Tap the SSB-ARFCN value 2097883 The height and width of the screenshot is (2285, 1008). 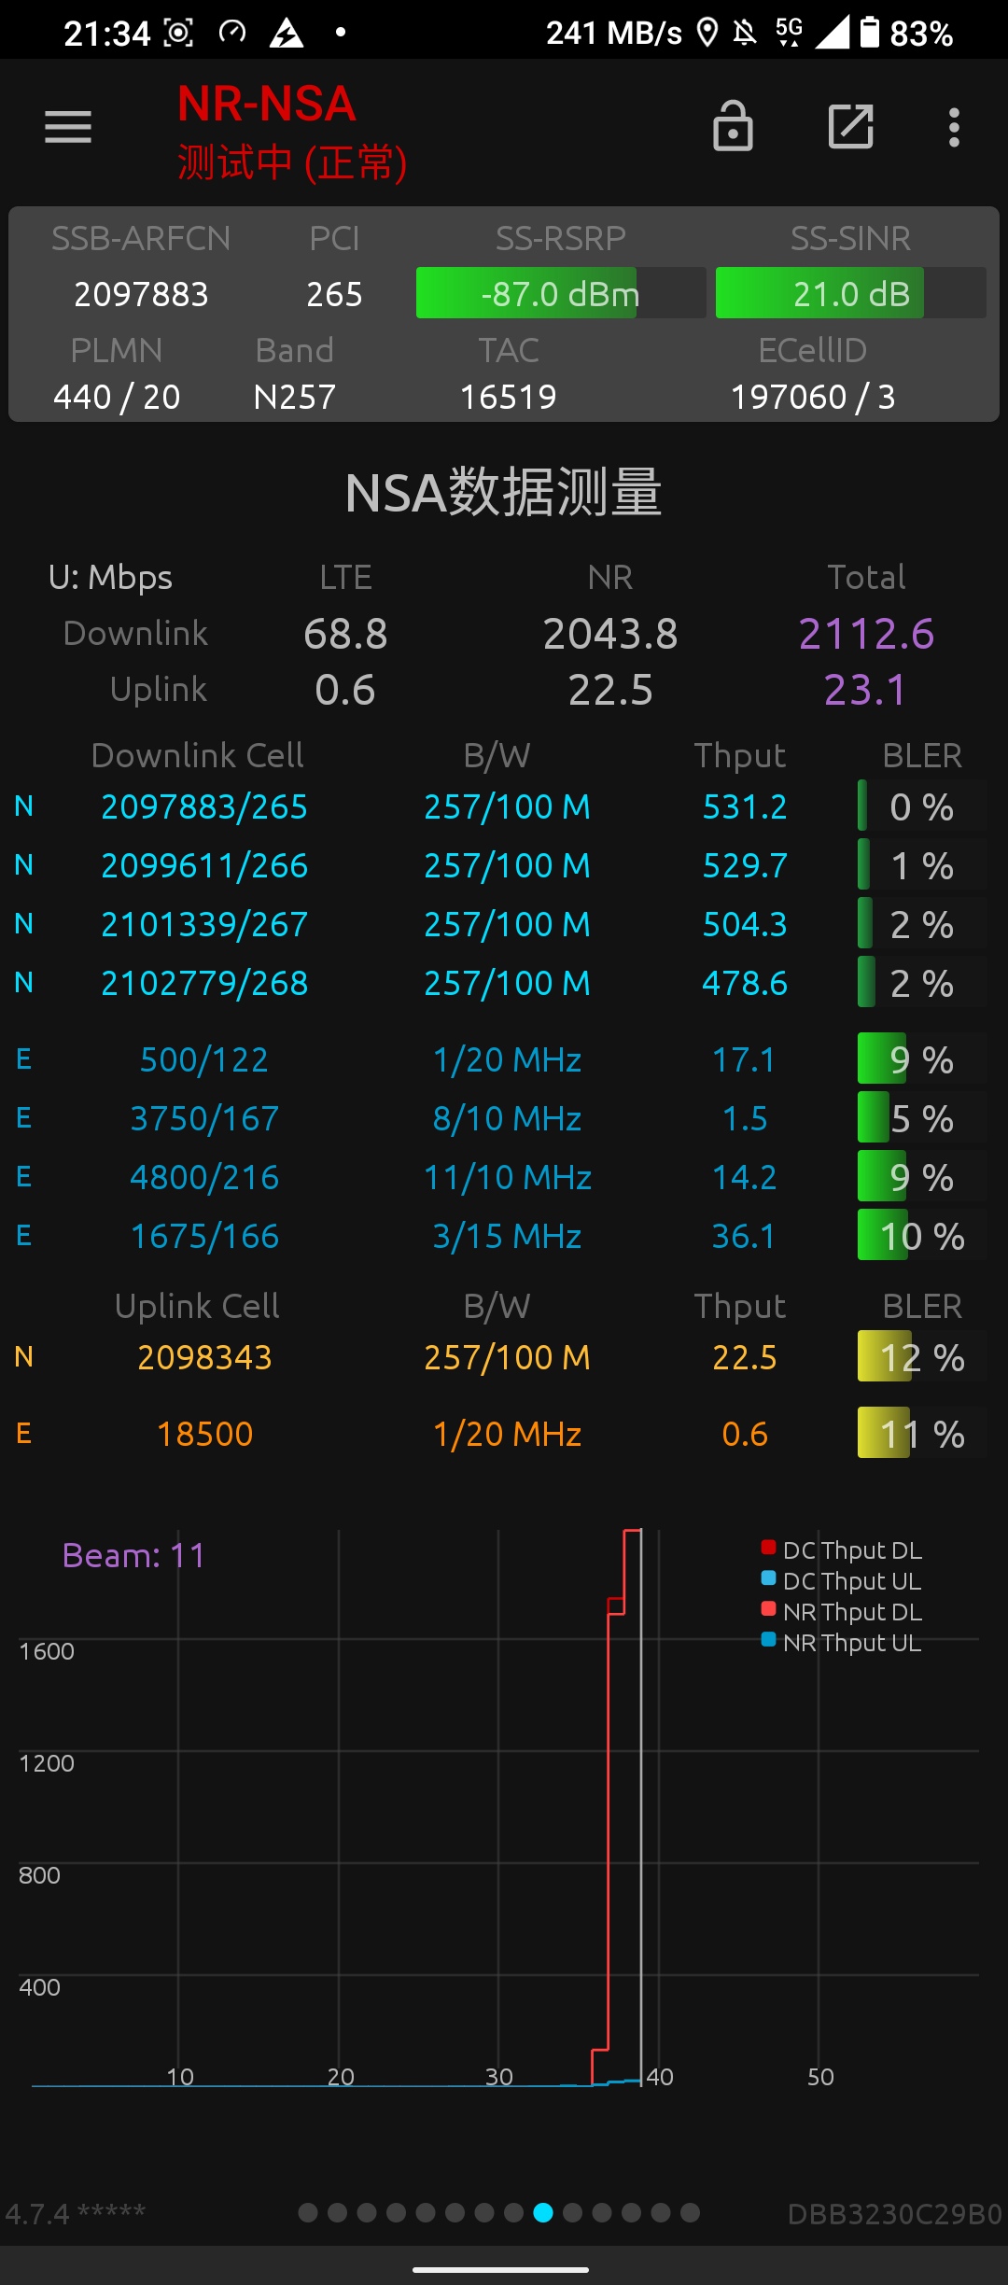pos(141,294)
